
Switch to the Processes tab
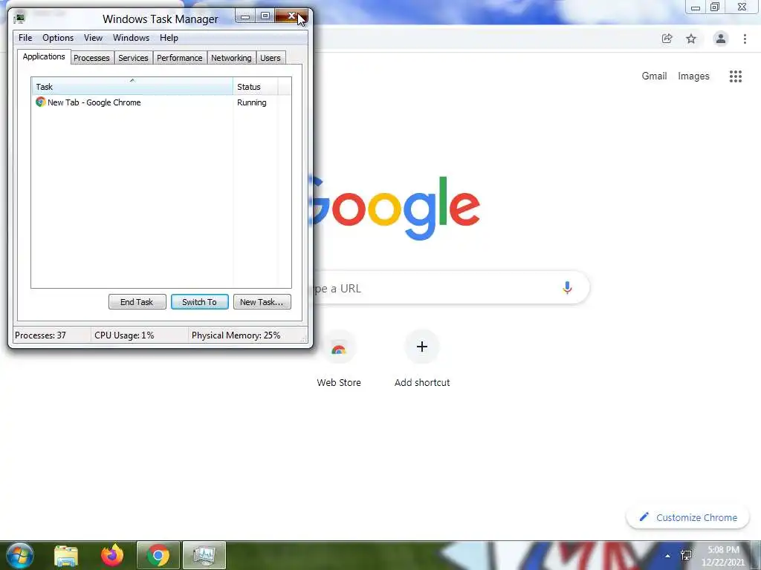click(91, 58)
